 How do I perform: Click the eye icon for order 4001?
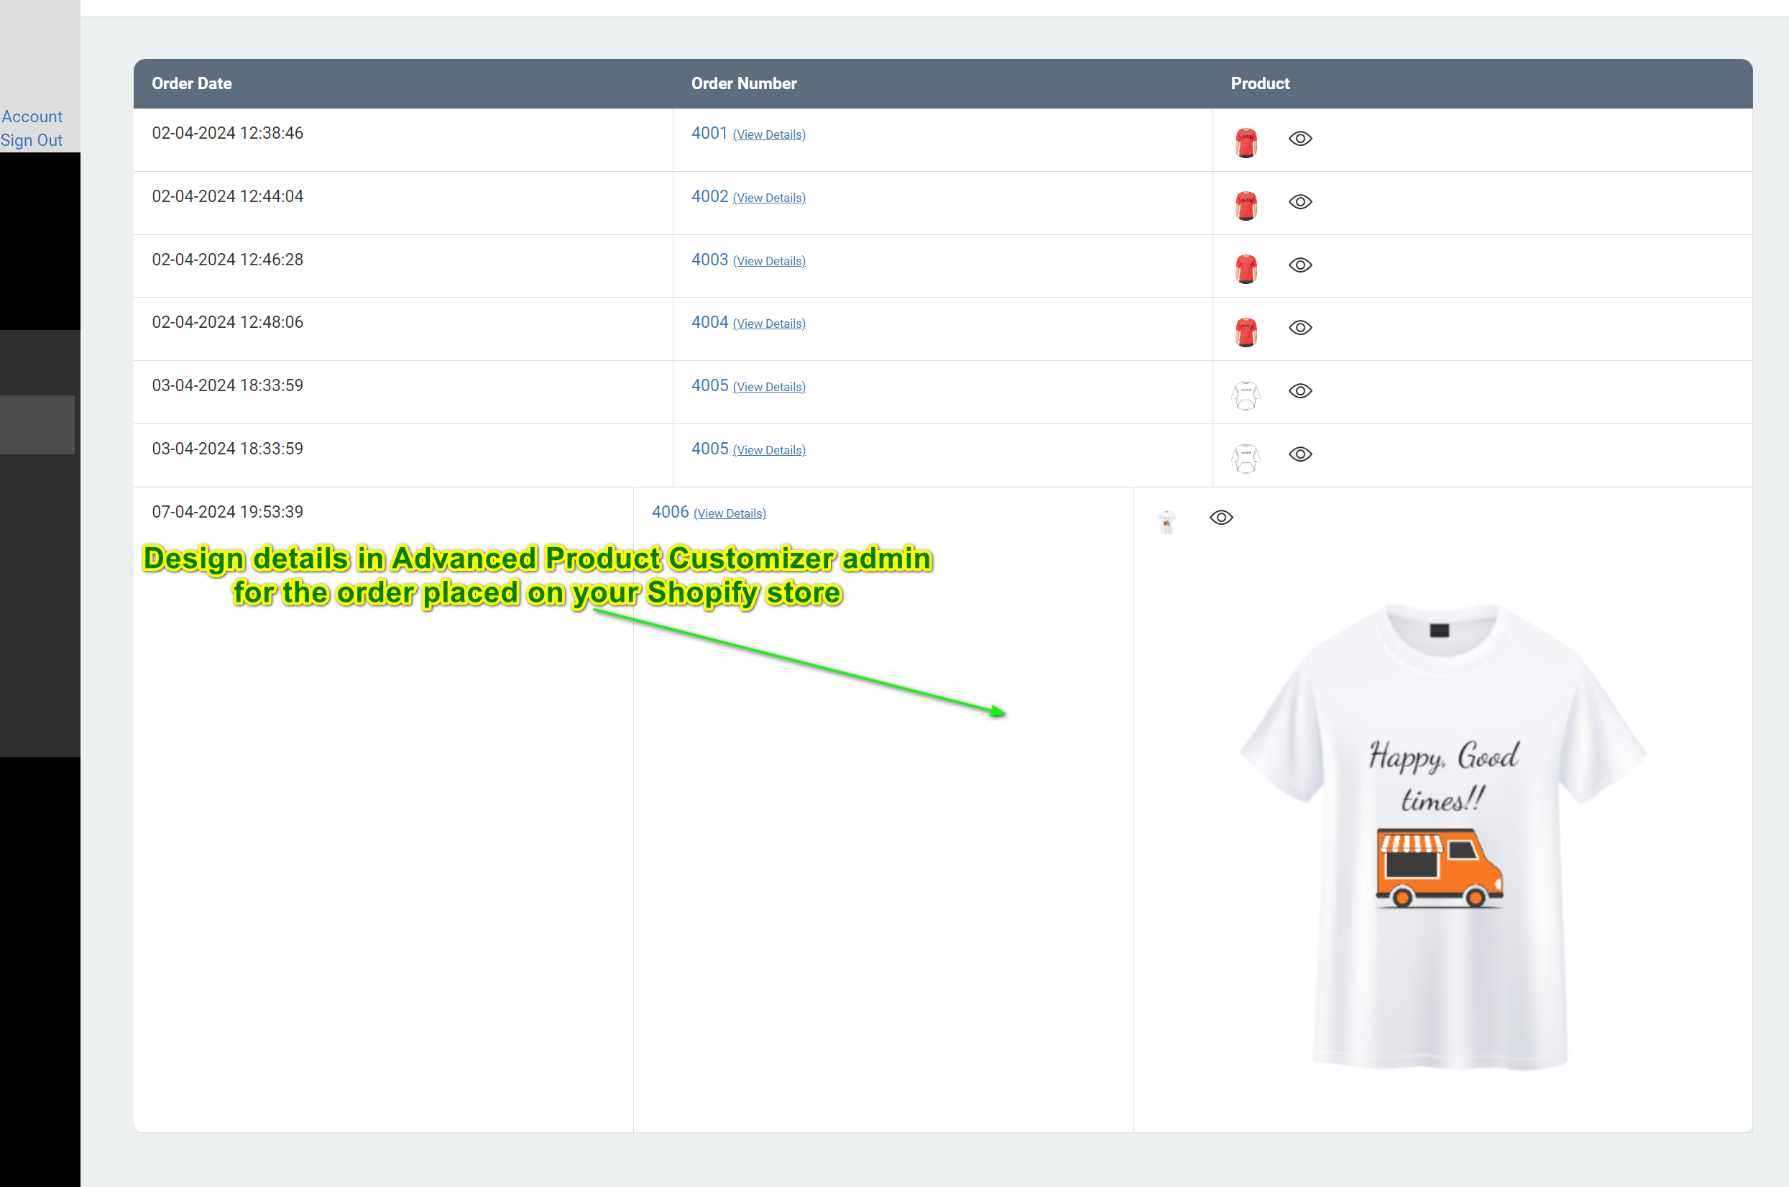click(x=1299, y=138)
